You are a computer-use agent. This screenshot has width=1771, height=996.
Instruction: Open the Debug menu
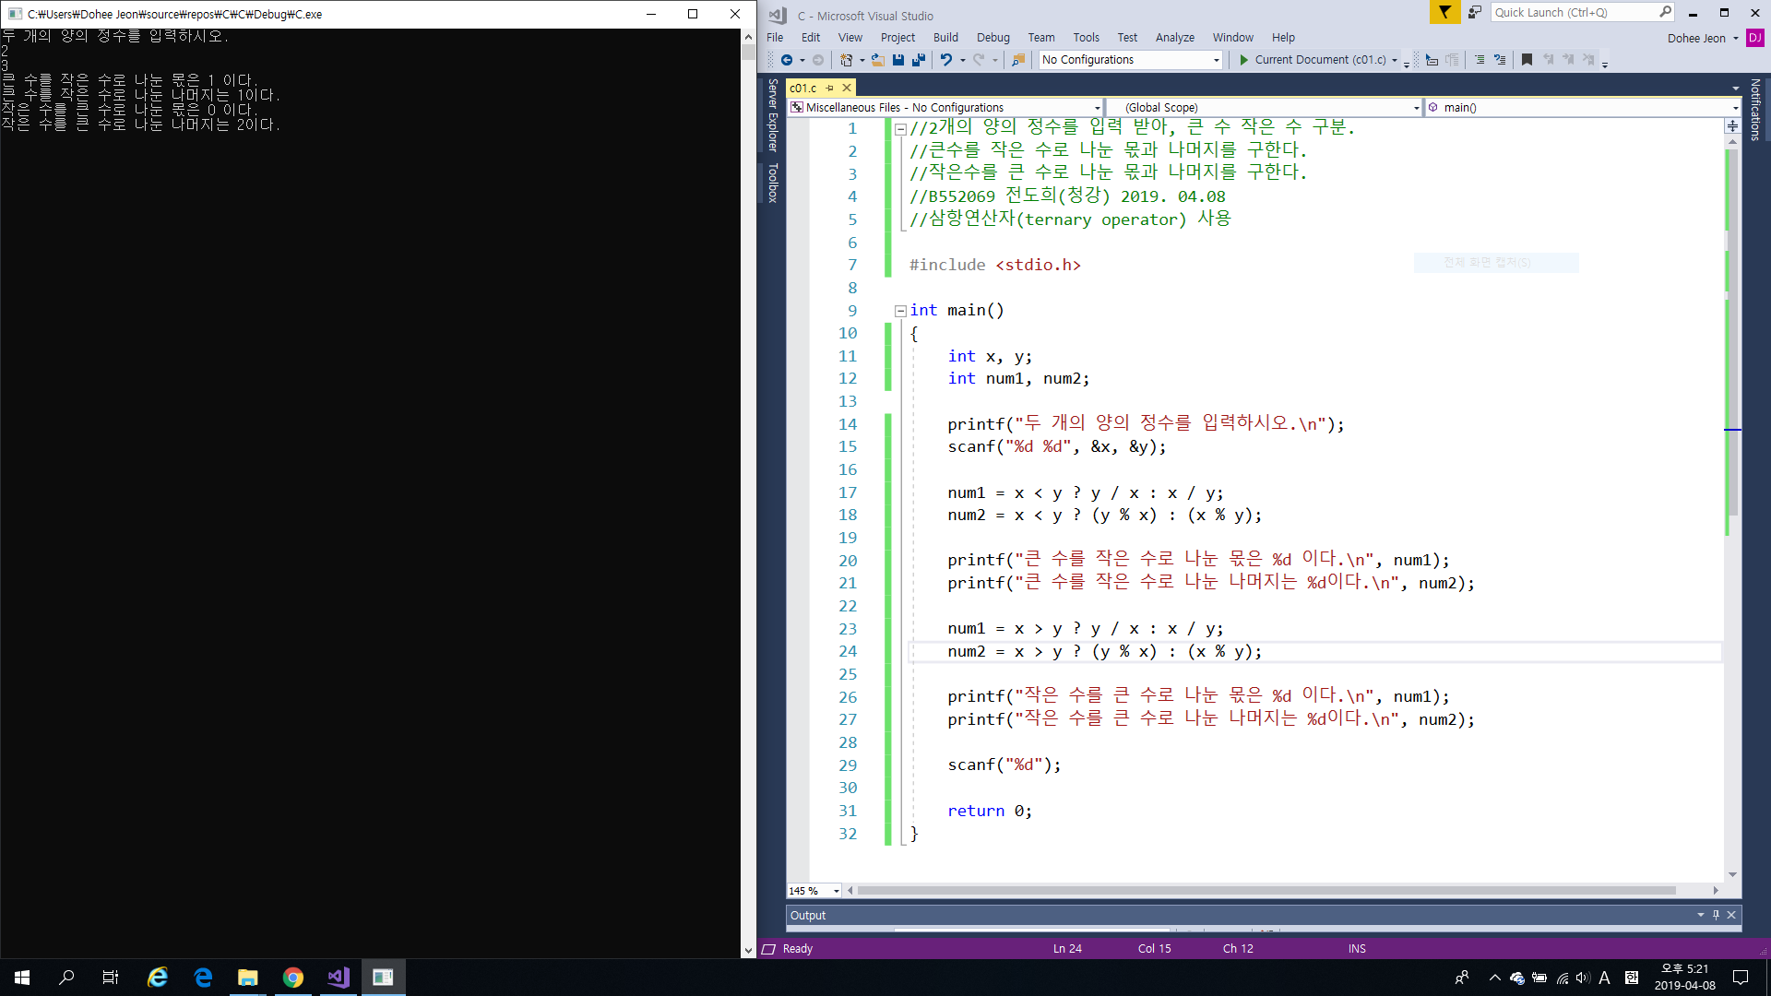992,38
